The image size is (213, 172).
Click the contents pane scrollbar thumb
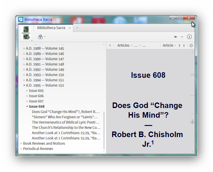(104, 130)
